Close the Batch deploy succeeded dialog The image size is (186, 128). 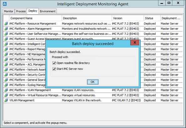(135, 42)
